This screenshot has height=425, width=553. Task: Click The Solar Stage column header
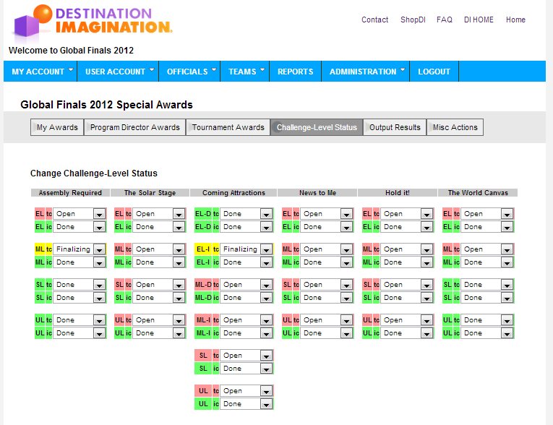(150, 193)
